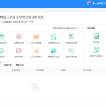The image size is (106, 106).
Task: Open the 盘点分析 pink calendar icon
Action: 19,51
